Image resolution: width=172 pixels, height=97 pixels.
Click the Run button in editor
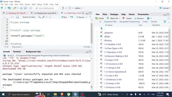(64, 17)
